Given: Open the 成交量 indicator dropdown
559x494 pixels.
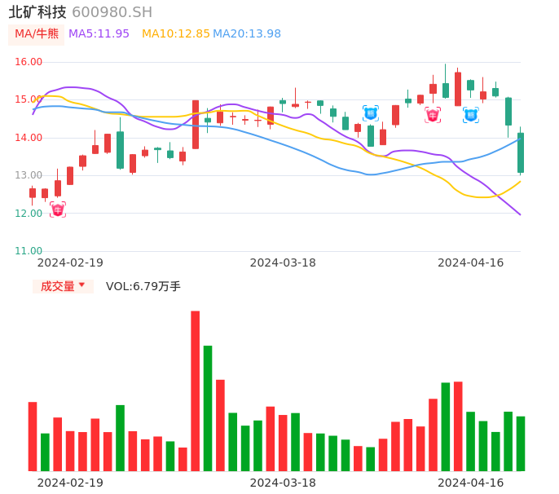Looking at the screenshot, I should click(63, 286).
